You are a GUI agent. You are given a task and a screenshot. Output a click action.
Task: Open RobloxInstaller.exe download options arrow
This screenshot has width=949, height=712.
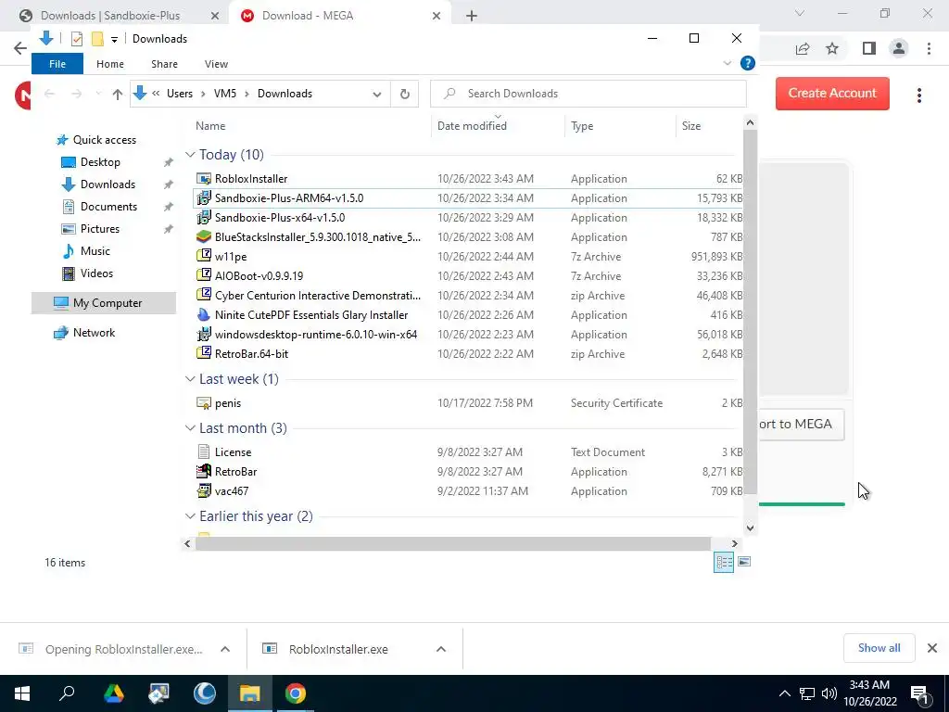coord(440,649)
